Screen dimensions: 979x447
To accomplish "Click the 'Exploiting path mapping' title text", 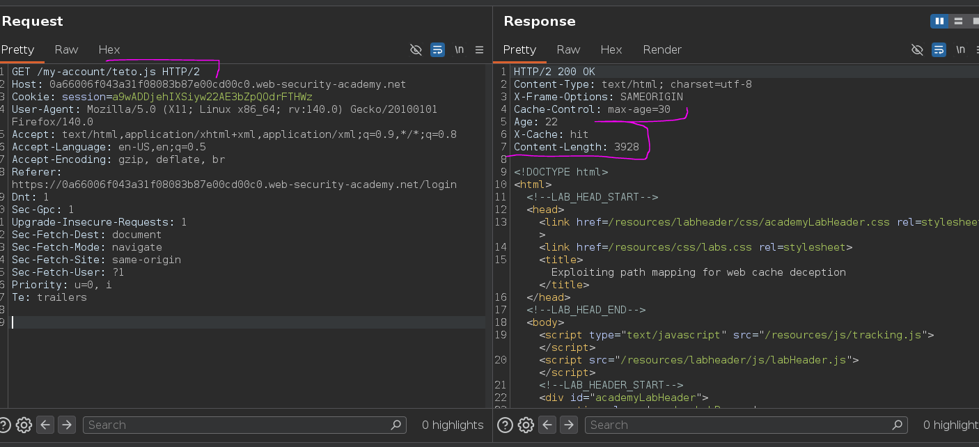I will click(x=698, y=272).
